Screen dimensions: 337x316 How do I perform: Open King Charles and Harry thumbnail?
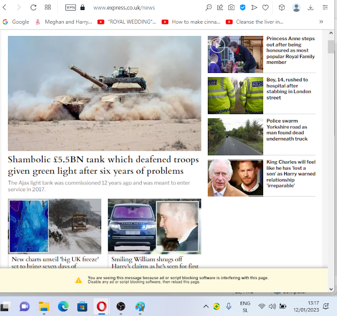coord(235,178)
